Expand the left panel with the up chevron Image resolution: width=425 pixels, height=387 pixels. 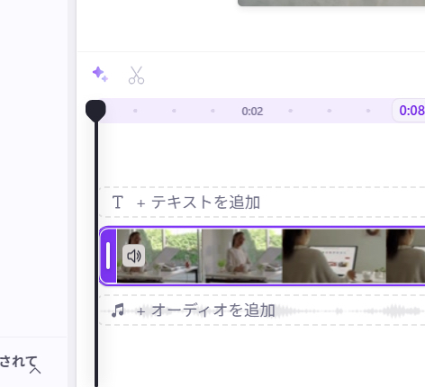(35, 371)
